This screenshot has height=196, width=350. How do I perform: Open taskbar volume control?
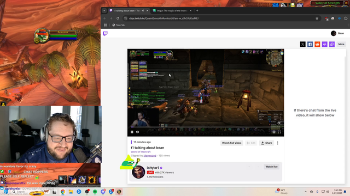328,192
